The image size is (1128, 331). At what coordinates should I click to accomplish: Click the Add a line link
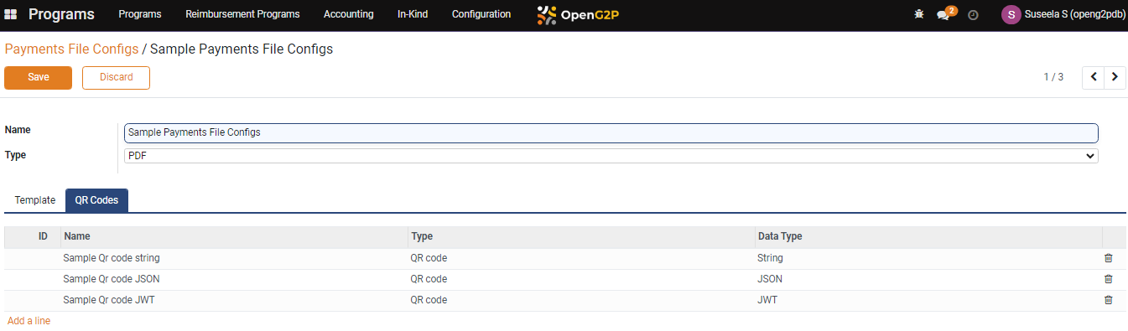(x=29, y=321)
